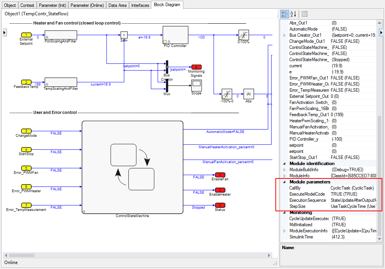Select the -100%-0 saturation block
The height and width of the screenshot is (269, 385).
tap(227, 94)
